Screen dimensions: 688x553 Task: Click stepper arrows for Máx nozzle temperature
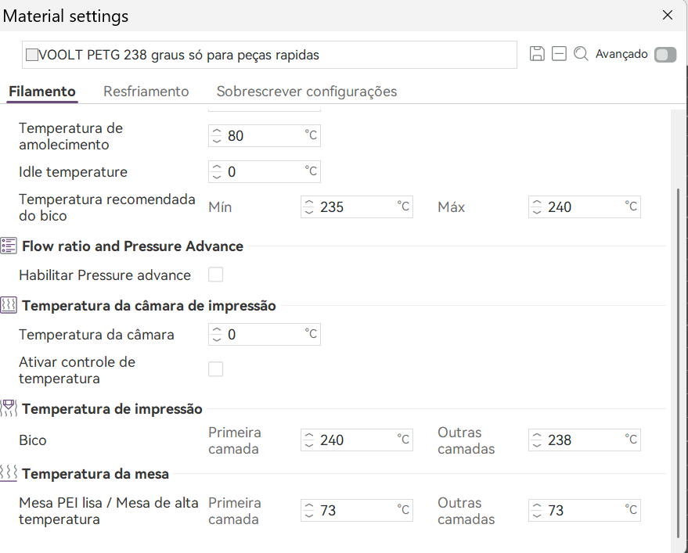[537, 206]
